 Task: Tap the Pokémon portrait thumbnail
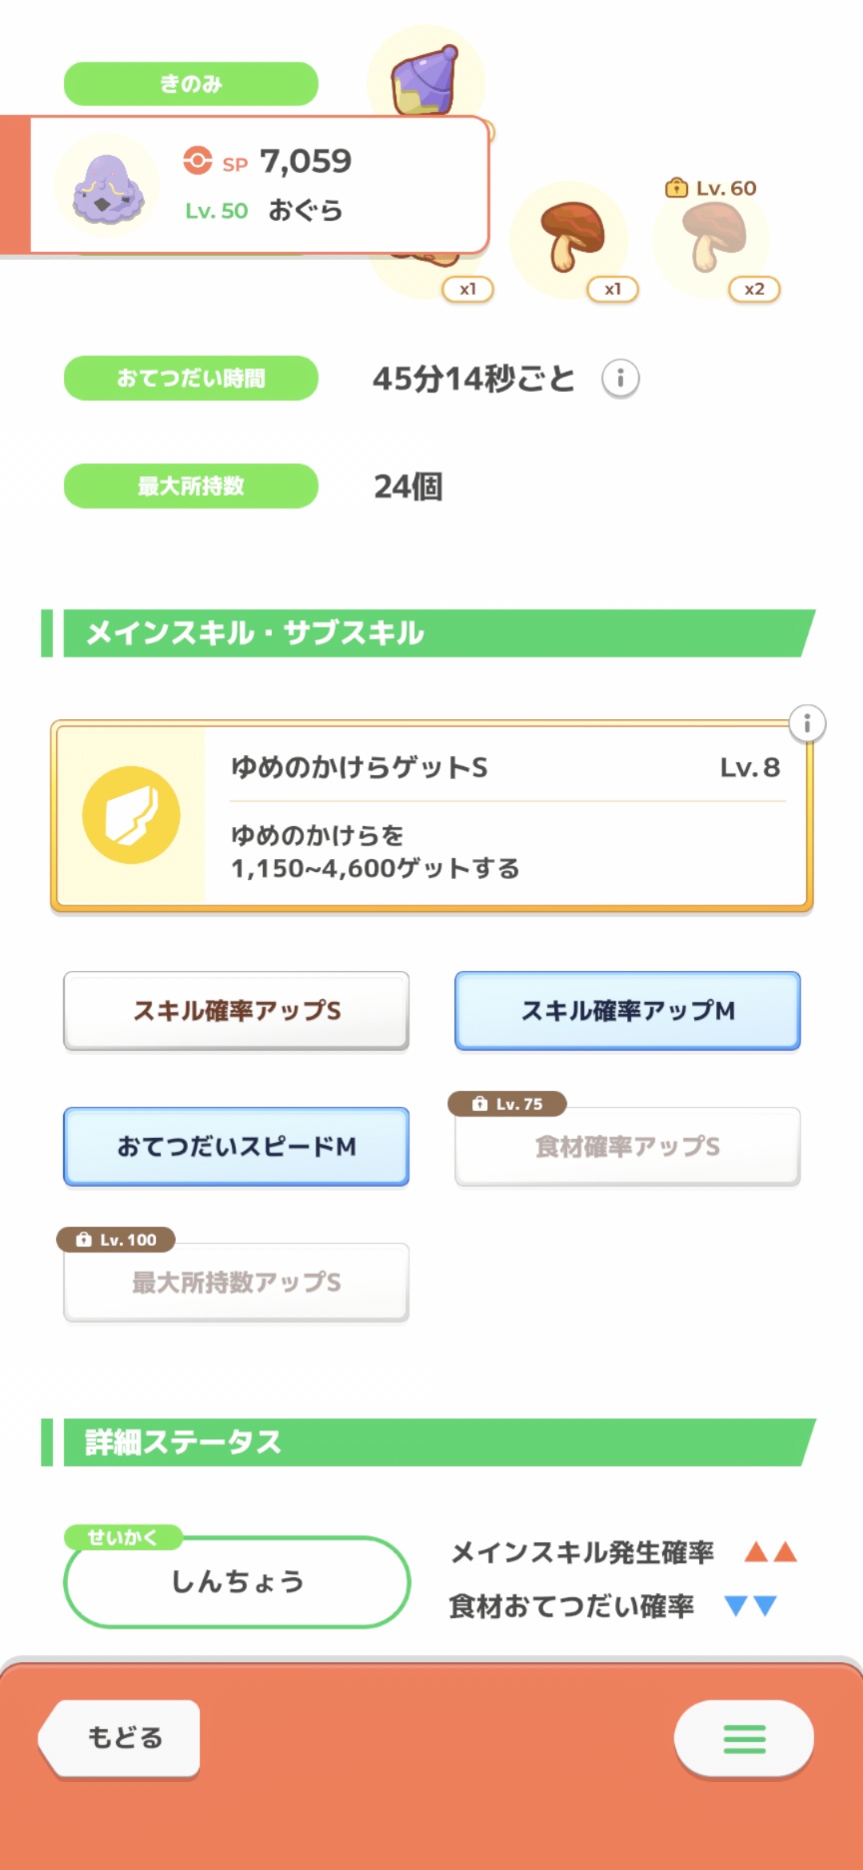pos(108,188)
